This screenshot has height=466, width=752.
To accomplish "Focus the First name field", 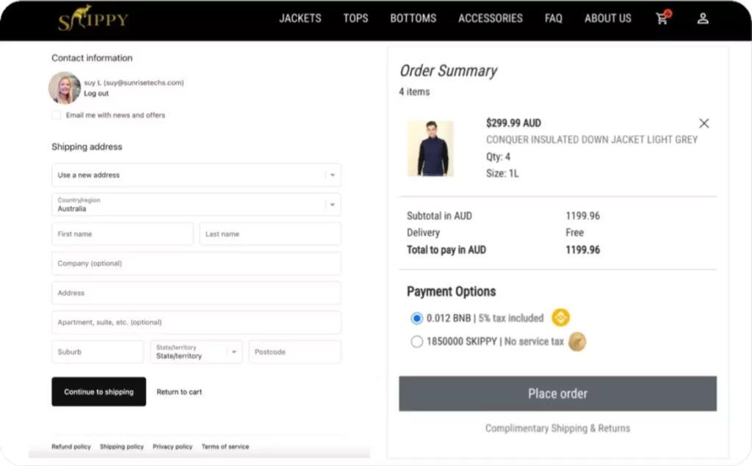I will (x=123, y=234).
